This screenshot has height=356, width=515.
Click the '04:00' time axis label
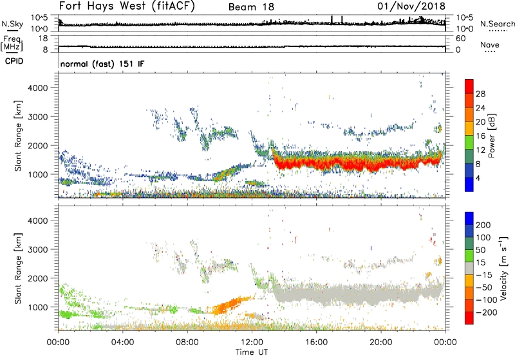pyautogui.click(x=122, y=343)
